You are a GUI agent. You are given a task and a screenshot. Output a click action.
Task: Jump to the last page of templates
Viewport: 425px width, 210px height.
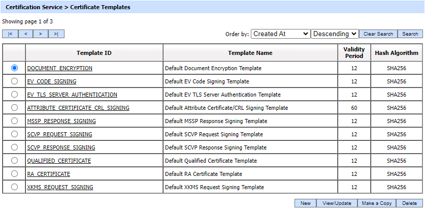[x=56, y=34]
